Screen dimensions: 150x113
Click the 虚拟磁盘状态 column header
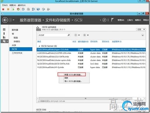pos(83,42)
